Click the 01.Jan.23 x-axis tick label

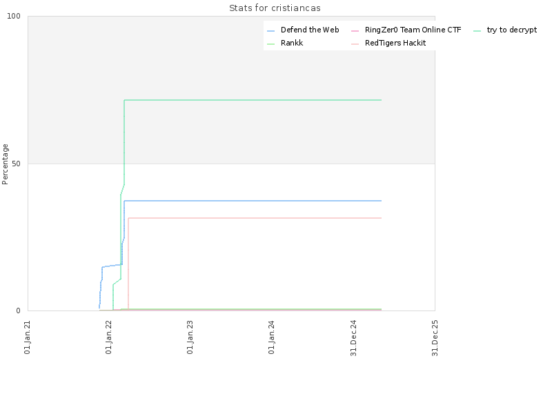[190, 337]
